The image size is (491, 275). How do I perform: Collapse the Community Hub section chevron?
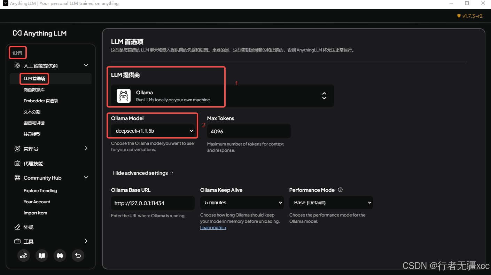(86, 178)
